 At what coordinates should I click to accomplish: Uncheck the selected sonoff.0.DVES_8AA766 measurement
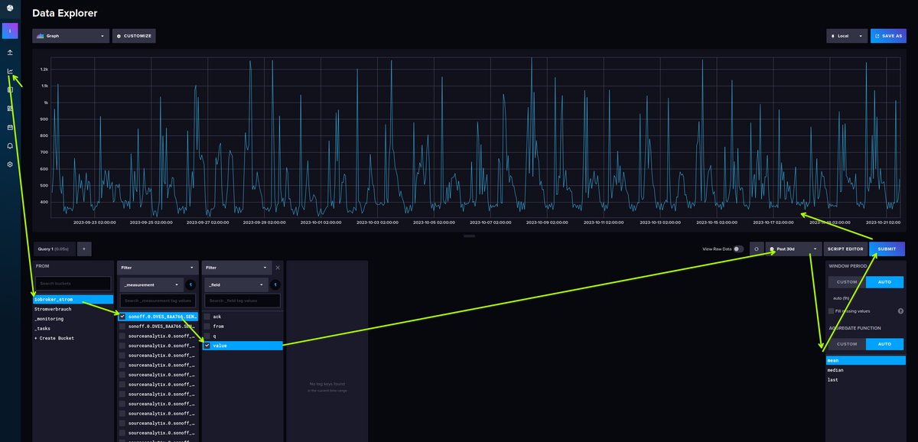122,316
